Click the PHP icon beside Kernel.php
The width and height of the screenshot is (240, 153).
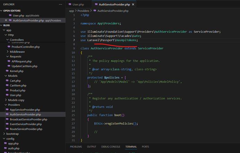point(7,71)
